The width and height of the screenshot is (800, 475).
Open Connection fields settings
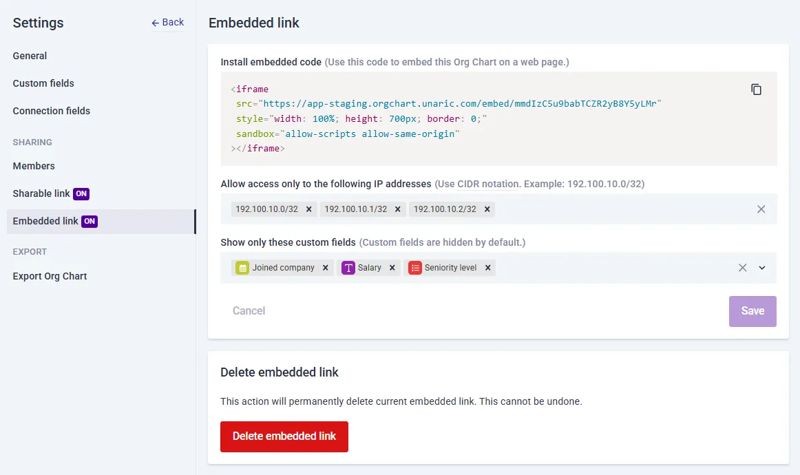52,111
